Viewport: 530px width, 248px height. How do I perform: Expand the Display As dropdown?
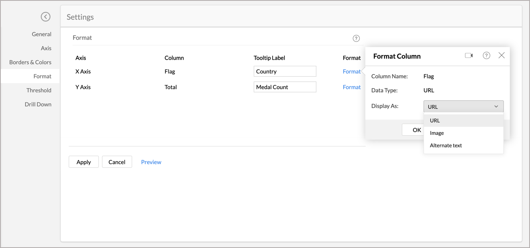coord(463,106)
